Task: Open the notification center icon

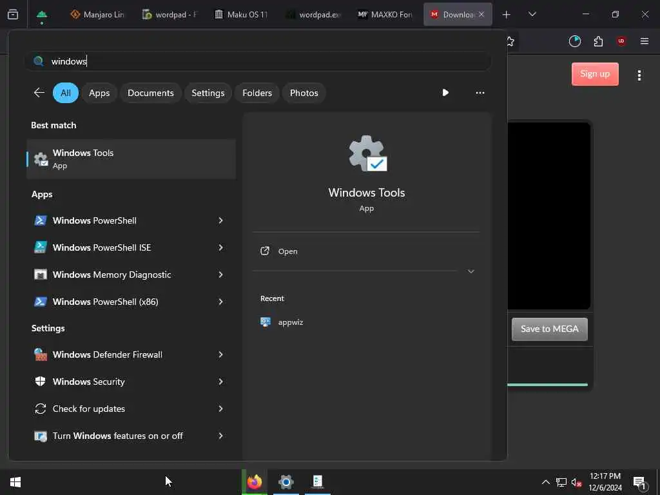Action: (x=640, y=483)
